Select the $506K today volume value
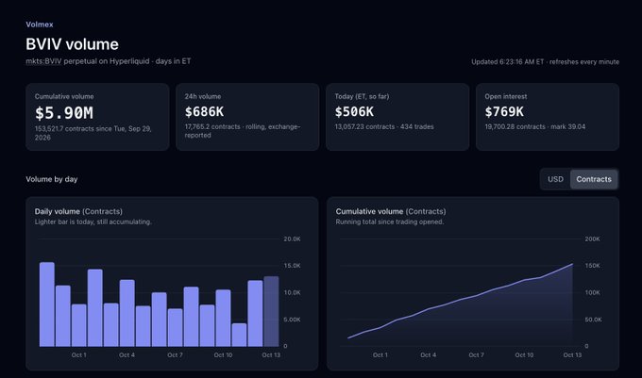 (x=354, y=111)
